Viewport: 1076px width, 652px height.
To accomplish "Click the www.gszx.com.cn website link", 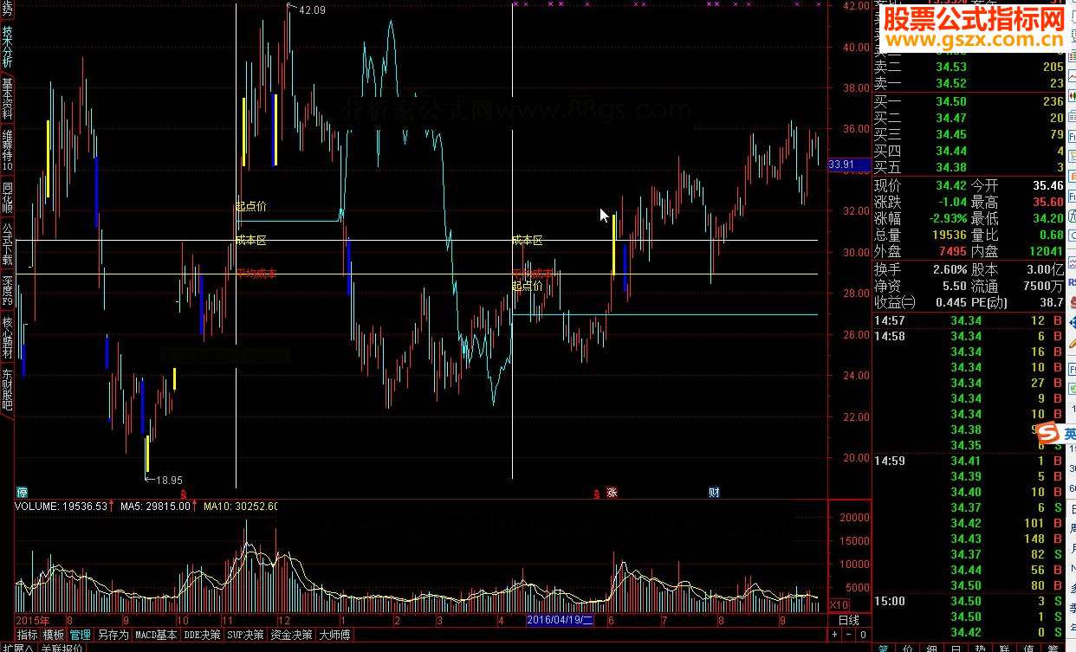I will point(973,40).
